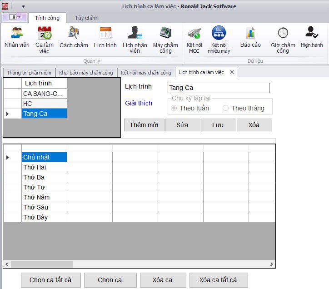Screen dimensions: 329x289
Task: Click the Giờ chấm công clock icon
Action: (x=283, y=34)
